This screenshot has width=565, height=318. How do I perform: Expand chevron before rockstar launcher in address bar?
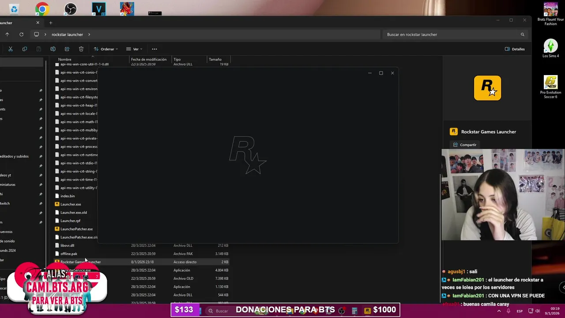click(x=45, y=34)
